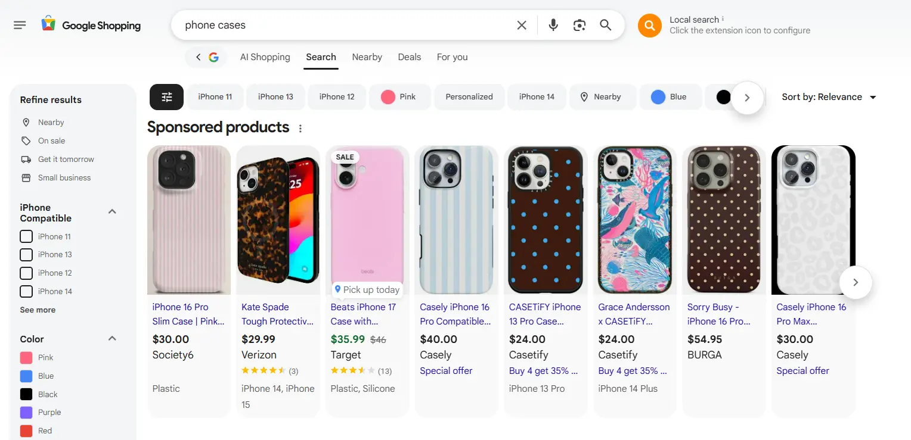Image resolution: width=911 pixels, height=440 pixels.
Task: Start a voice search with the microphone
Action: coord(553,25)
